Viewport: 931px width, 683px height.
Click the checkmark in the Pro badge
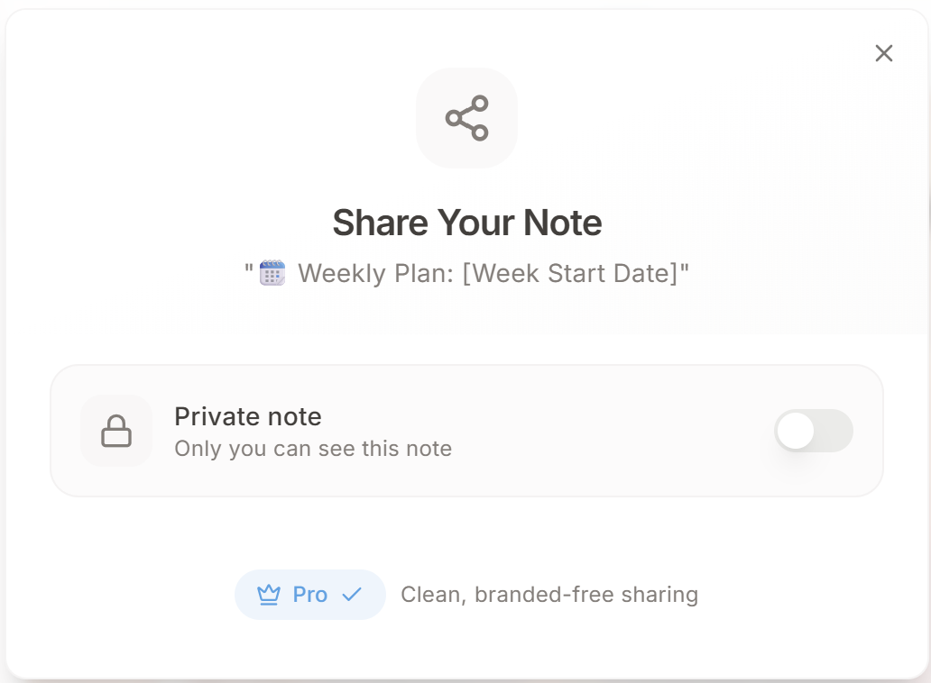(352, 595)
